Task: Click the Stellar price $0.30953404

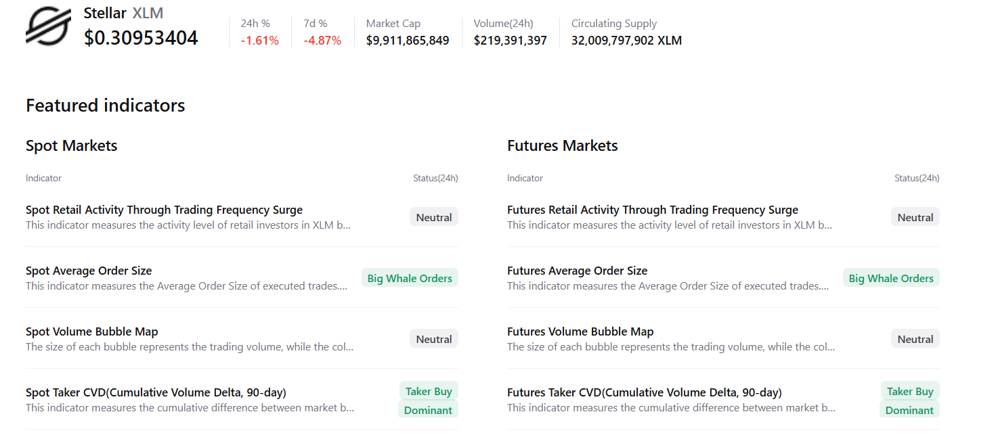Action: pyautogui.click(x=141, y=38)
